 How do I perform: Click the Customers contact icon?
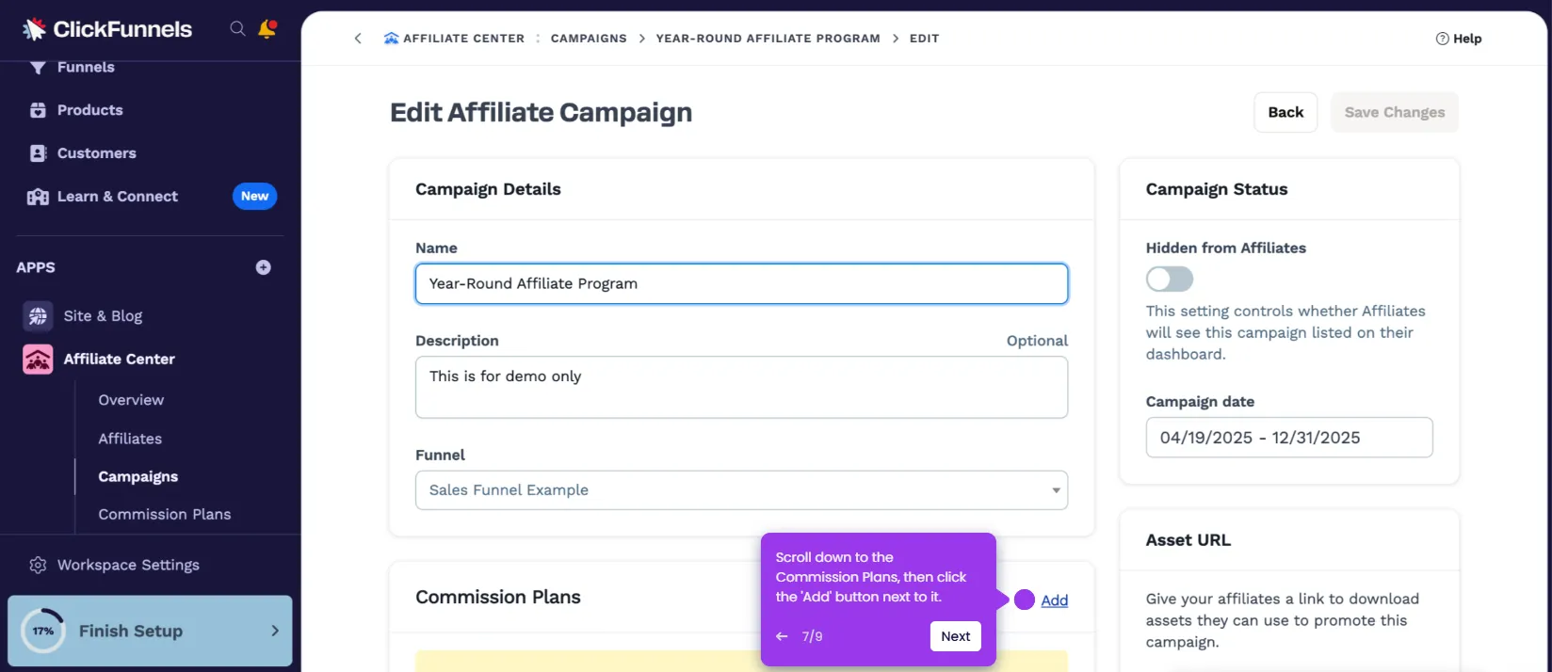(38, 153)
